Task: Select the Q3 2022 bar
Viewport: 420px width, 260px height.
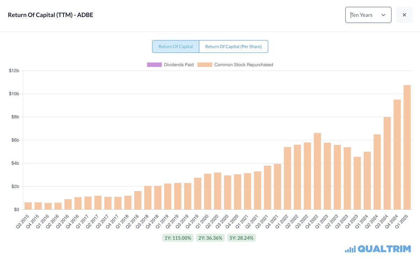Action: pyautogui.click(x=307, y=176)
